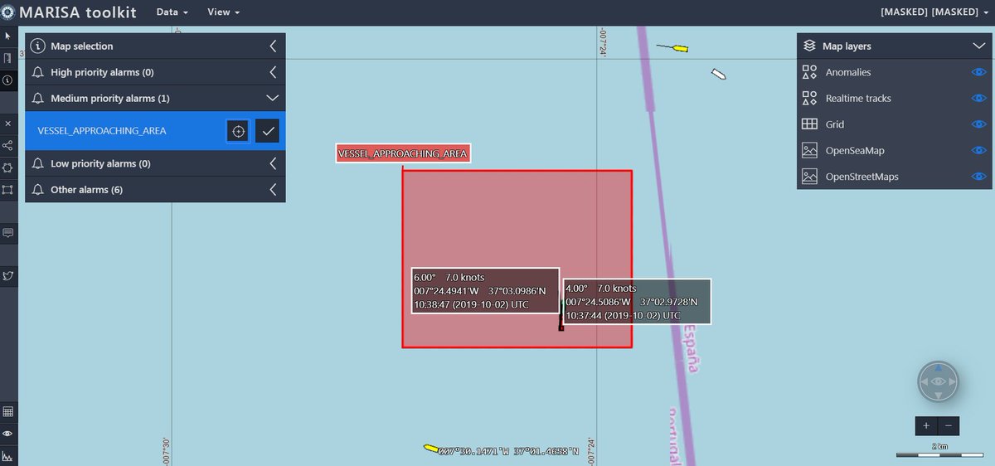Expand the Map selection panel chevron
Viewport: 995px width, 466px height.
[273, 46]
